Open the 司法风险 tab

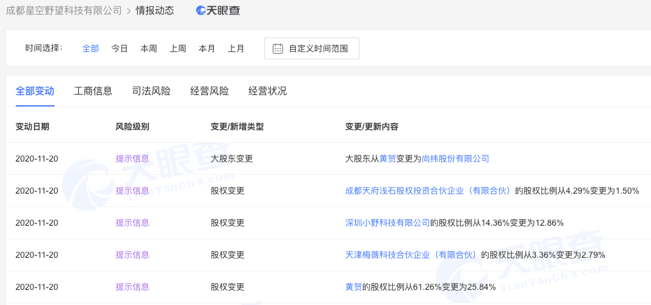click(x=151, y=91)
